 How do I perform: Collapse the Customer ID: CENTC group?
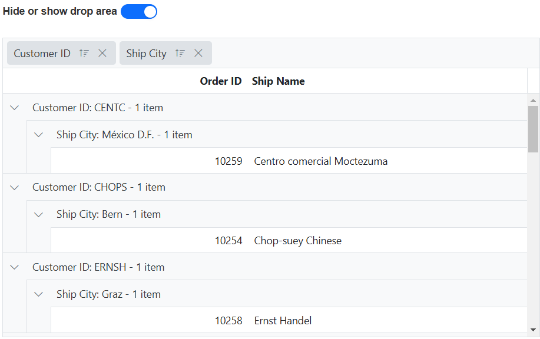pos(15,108)
